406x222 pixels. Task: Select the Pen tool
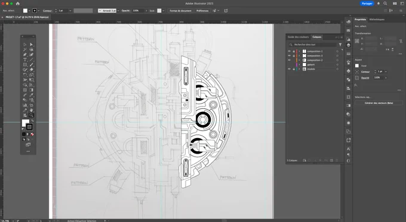pos(25,55)
